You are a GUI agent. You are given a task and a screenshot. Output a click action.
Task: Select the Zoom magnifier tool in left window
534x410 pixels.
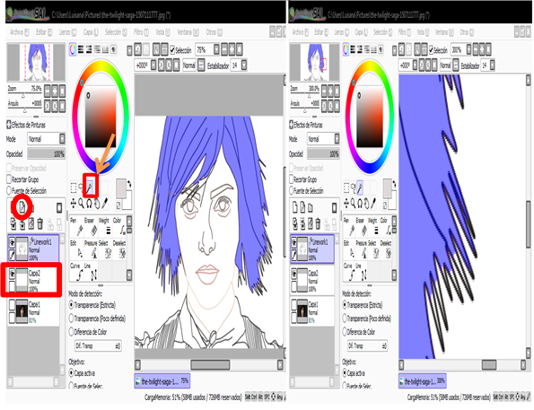(81, 204)
